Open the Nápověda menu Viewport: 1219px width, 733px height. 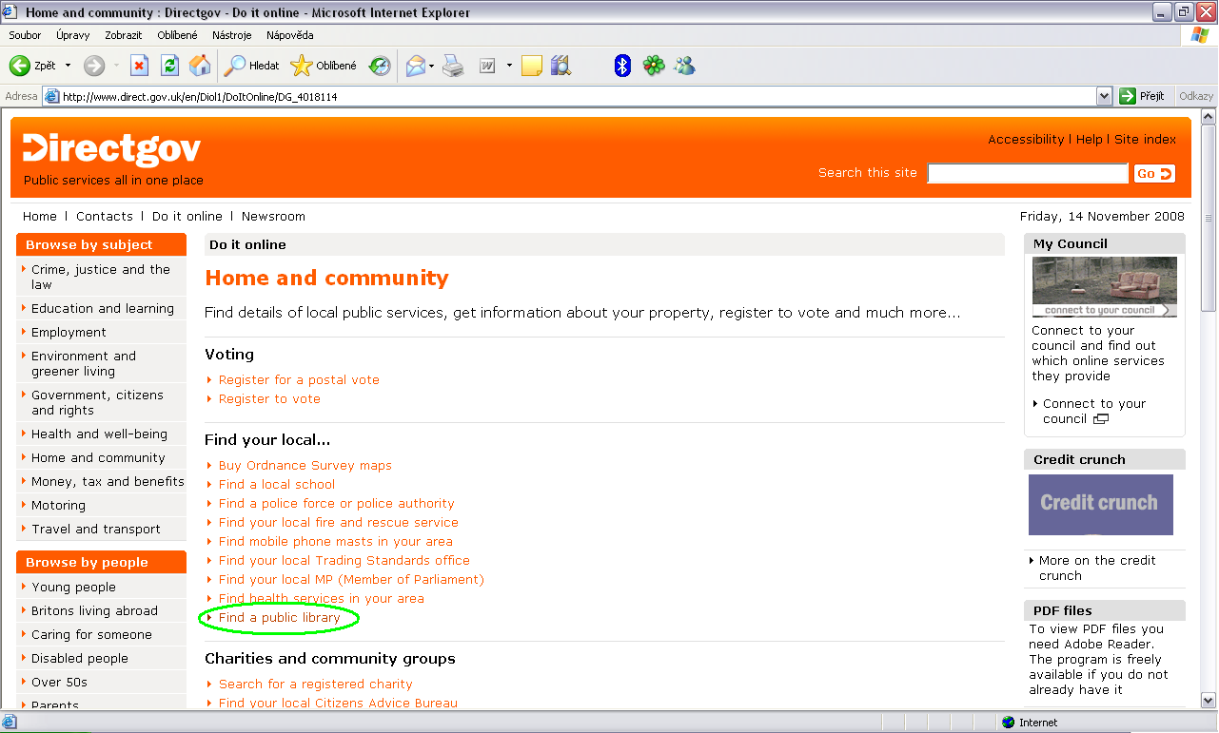point(290,35)
